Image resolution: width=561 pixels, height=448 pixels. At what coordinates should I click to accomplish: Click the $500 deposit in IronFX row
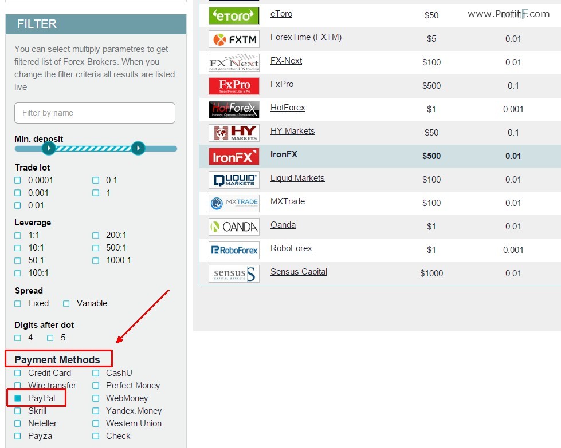click(431, 156)
